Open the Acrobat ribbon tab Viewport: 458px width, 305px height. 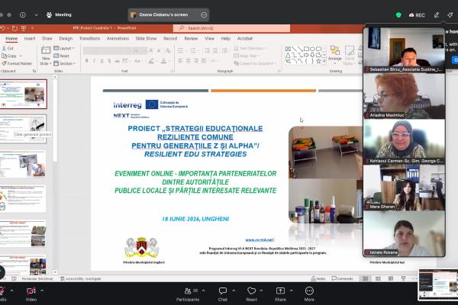(245, 39)
